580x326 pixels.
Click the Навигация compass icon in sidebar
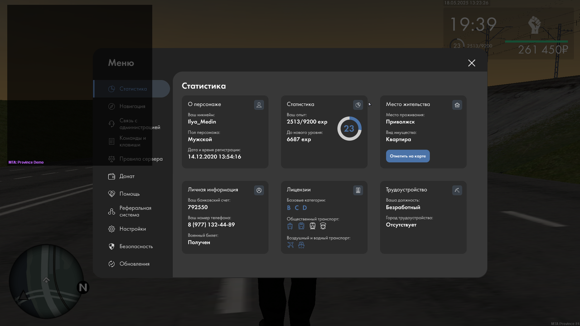(111, 106)
